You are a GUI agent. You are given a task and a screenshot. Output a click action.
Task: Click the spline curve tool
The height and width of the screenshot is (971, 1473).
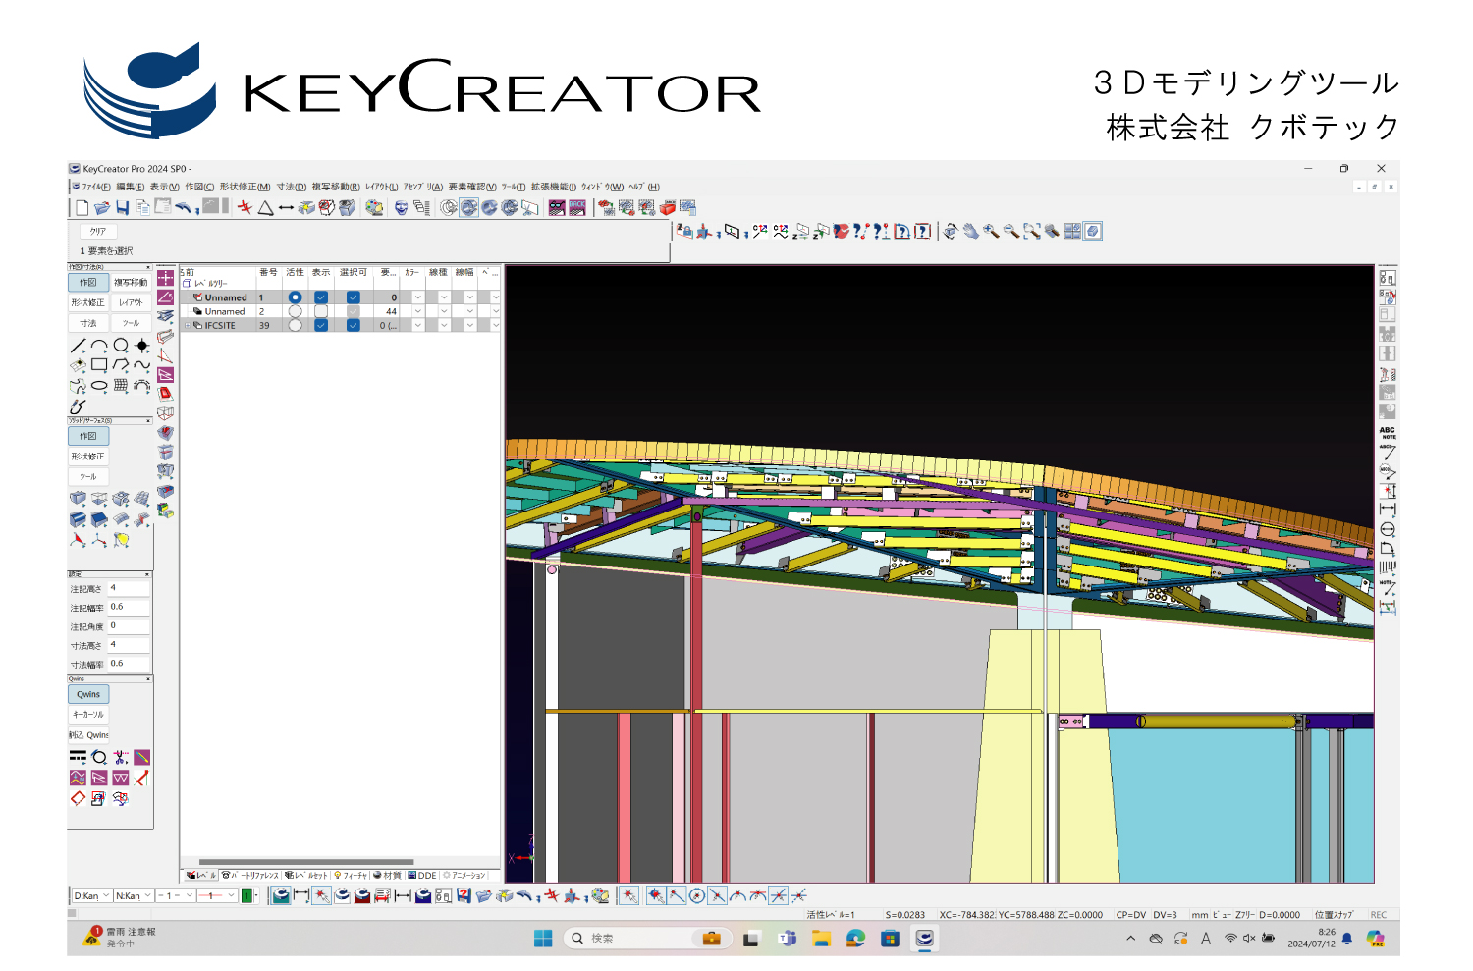[142, 365]
